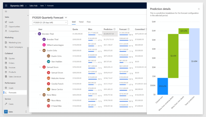Image resolution: width=206 pixels, height=117 pixels.
Task: Open Goals under Performance
Action: pos(11,88)
